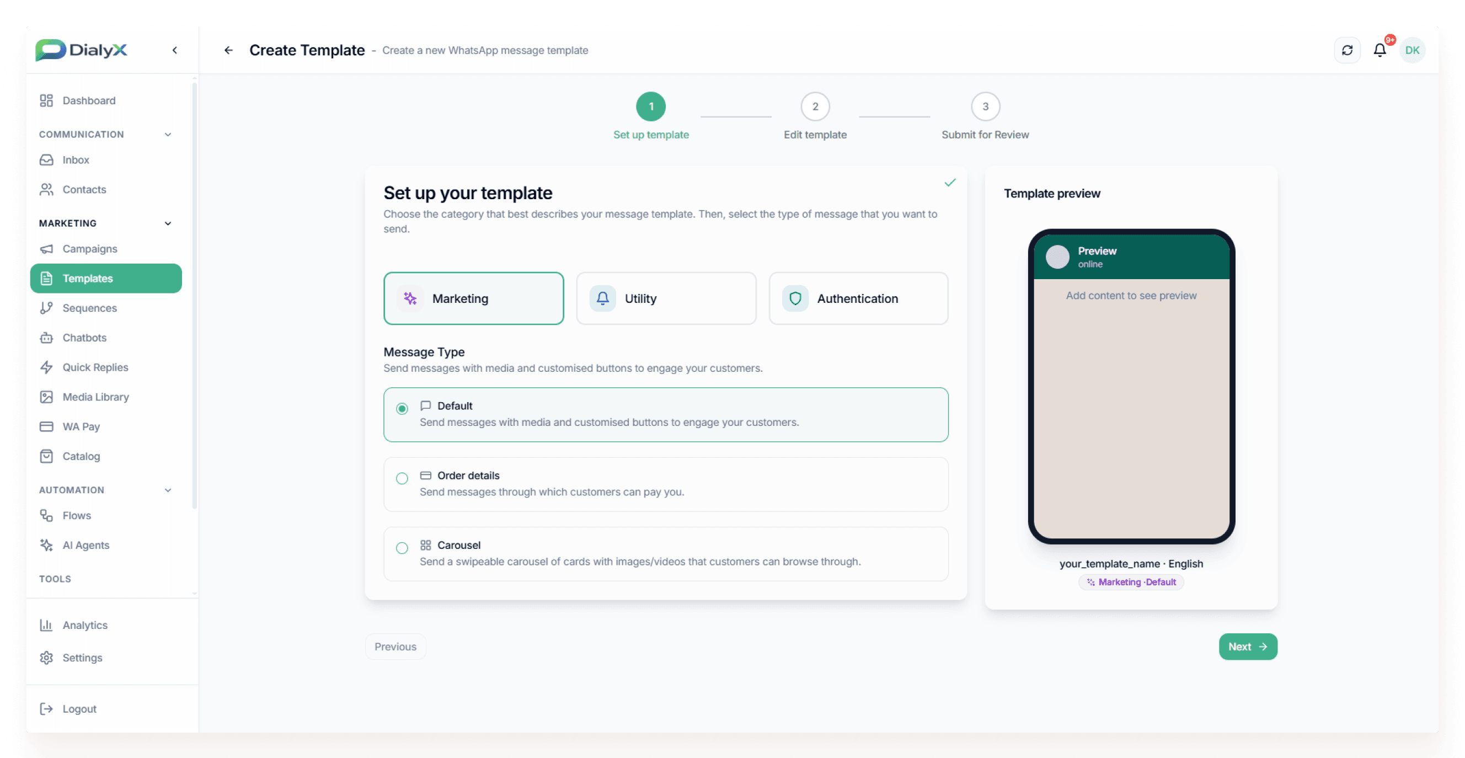This screenshot has width=1465, height=758.
Task: Go to Contacts
Action: [106, 189]
